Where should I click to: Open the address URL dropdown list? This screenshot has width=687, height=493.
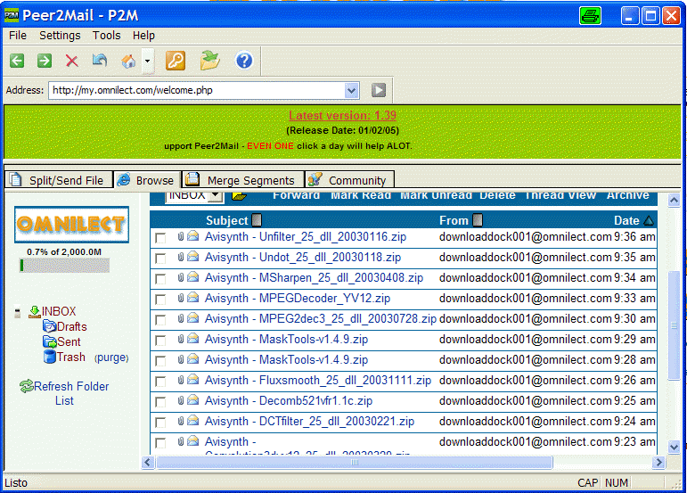(x=351, y=91)
